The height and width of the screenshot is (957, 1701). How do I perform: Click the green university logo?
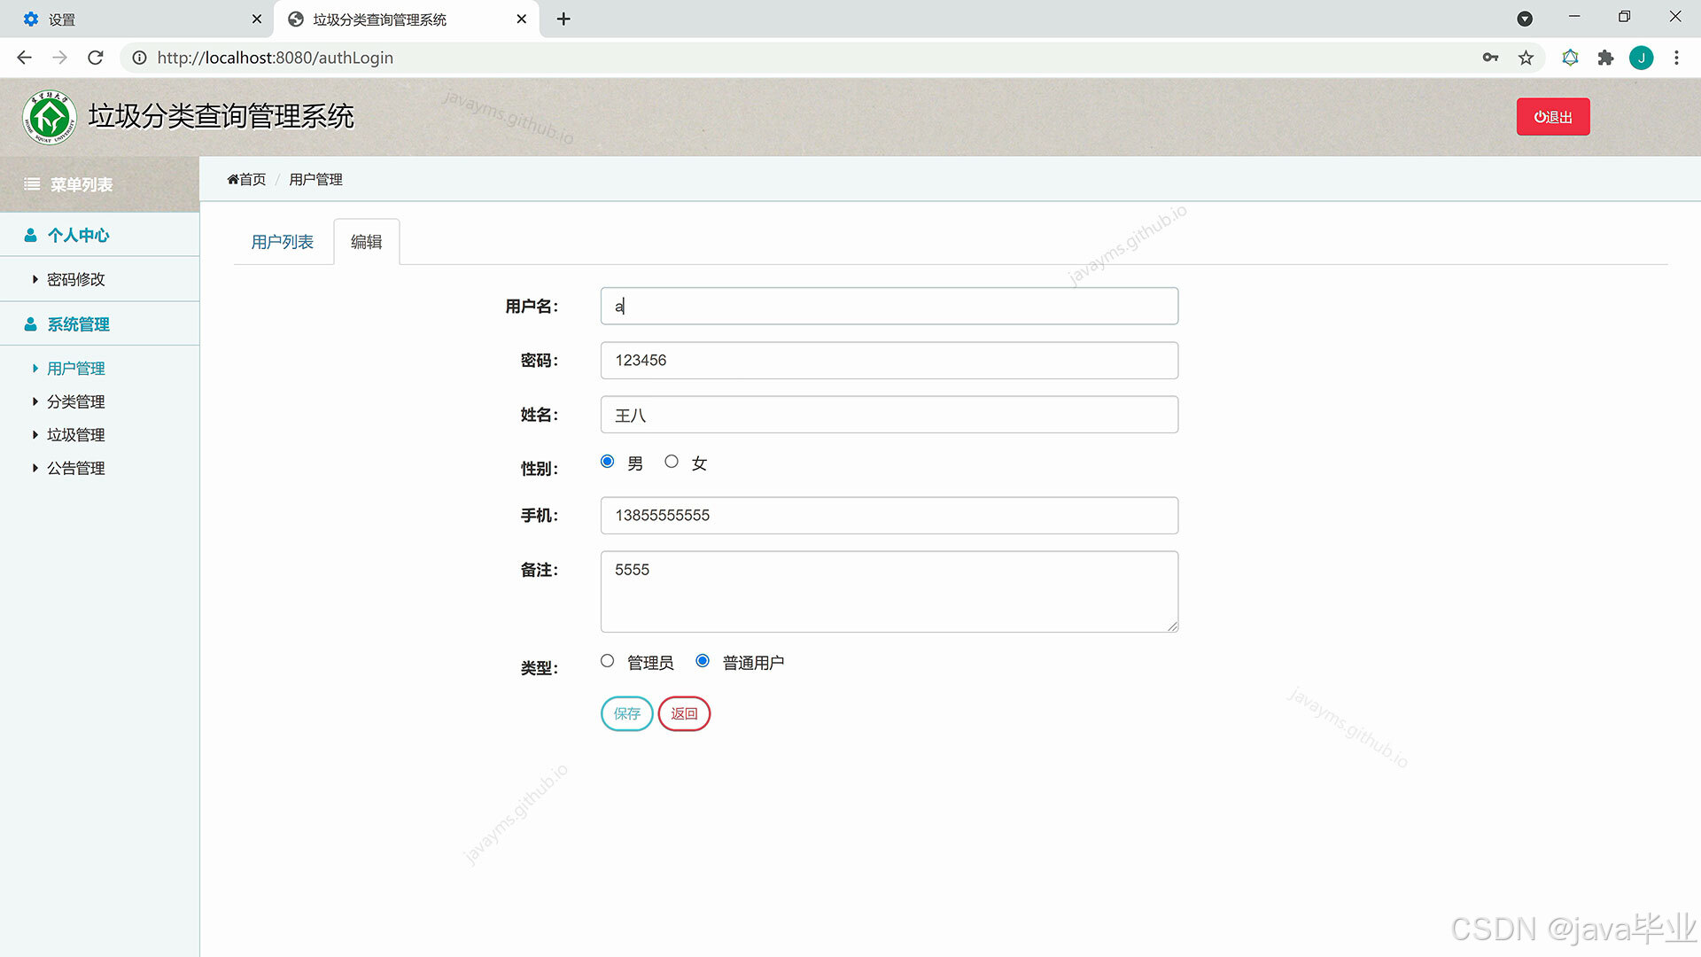[x=50, y=117]
